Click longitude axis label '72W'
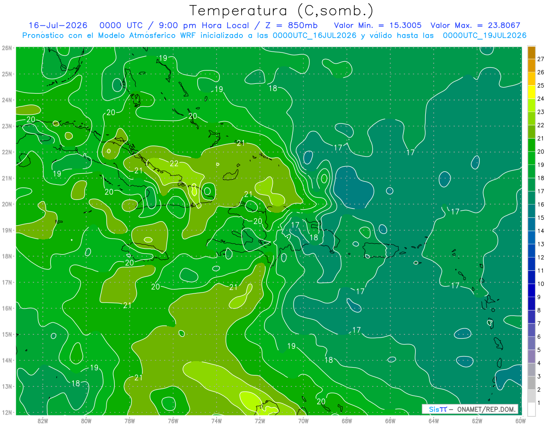Image resolution: width=553 pixels, height=427 pixels. pyautogui.click(x=260, y=421)
